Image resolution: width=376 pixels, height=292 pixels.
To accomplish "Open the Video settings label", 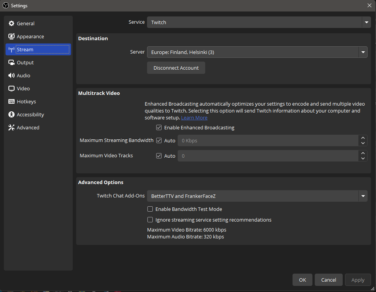I will pos(23,88).
